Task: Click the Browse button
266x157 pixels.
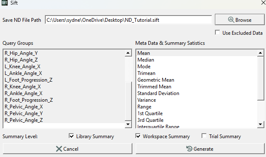Action: (x=240, y=20)
